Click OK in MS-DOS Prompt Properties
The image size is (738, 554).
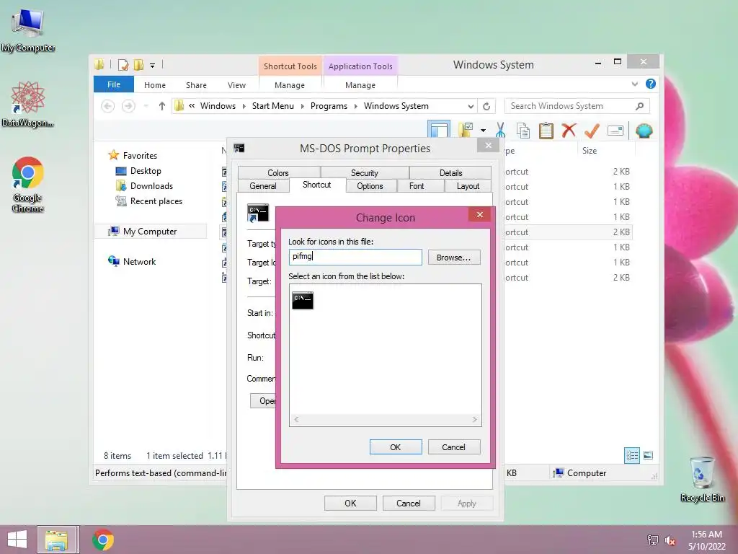[350, 503]
